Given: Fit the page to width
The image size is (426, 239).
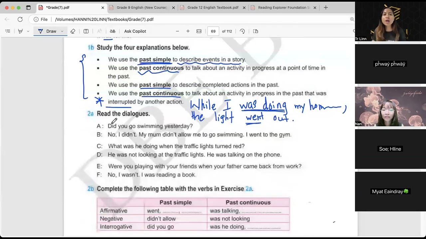Looking at the screenshot, I should [x=199, y=31].
